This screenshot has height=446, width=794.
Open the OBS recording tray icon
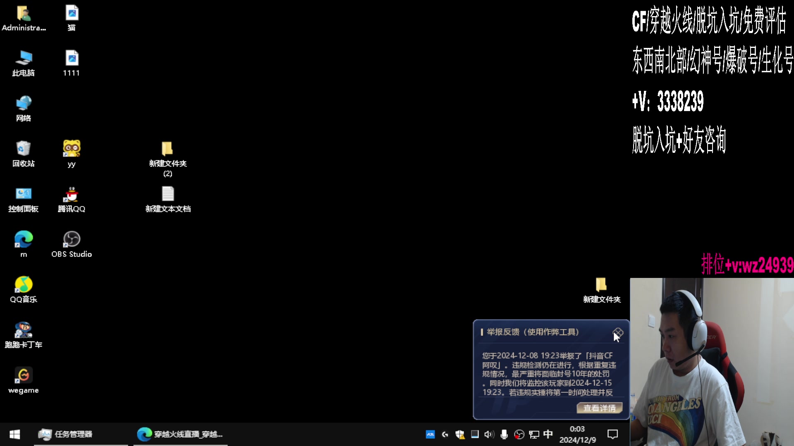click(519, 434)
